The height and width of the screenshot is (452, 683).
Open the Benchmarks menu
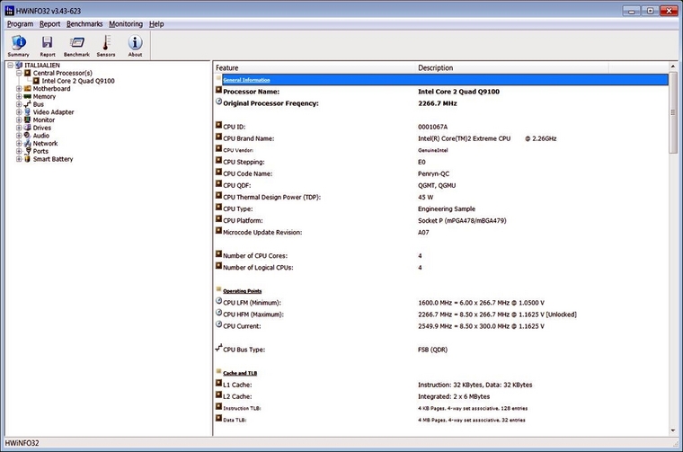(x=84, y=24)
